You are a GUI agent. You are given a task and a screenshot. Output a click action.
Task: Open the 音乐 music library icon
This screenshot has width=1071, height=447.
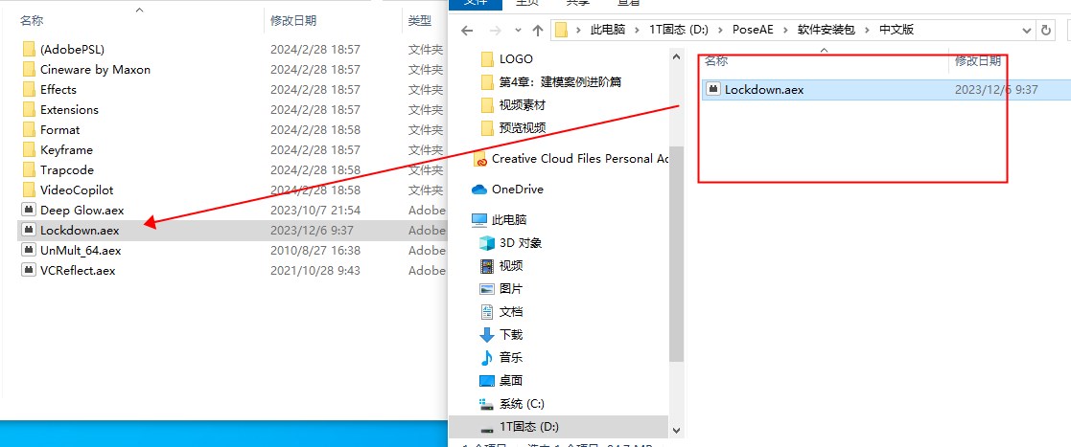(487, 357)
